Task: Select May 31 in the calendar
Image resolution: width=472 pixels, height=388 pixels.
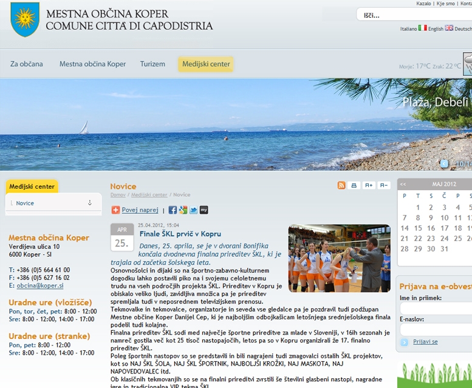Action: (444, 249)
